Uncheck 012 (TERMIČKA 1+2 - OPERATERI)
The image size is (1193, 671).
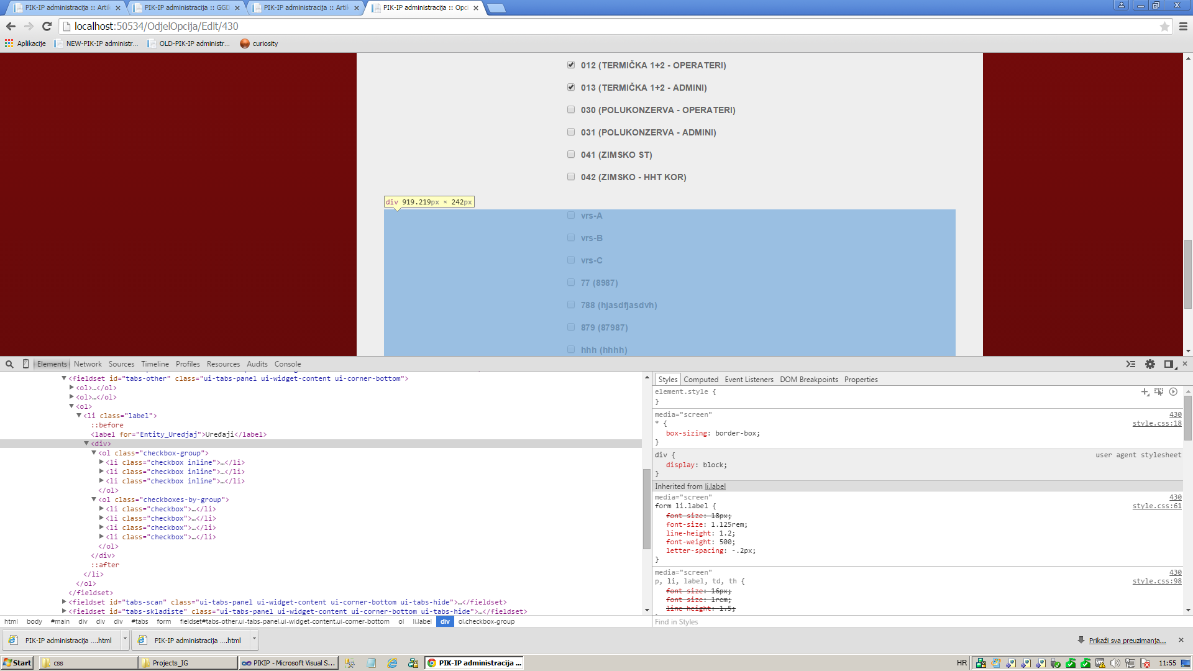pyautogui.click(x=571, y=65)
